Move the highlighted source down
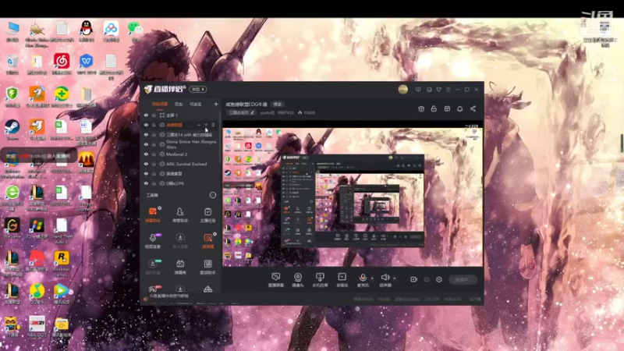 coord(206,125)
